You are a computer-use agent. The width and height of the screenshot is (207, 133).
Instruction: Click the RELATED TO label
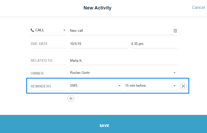coord(42,60)
